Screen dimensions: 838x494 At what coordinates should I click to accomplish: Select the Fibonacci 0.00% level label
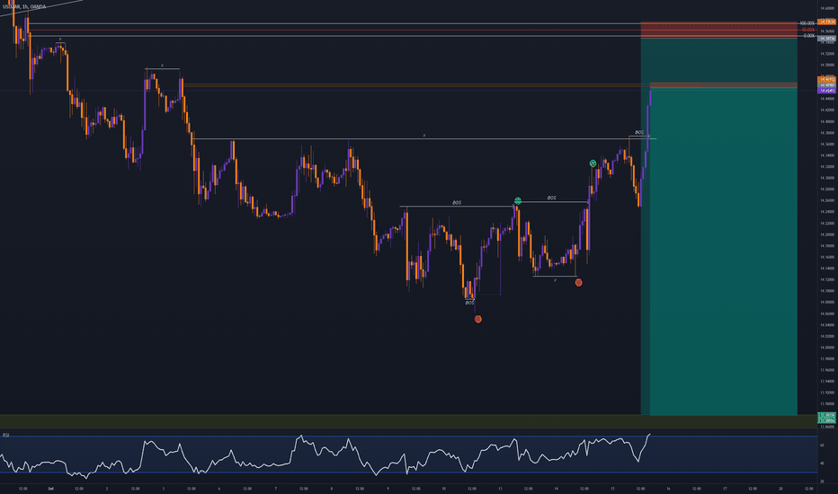[x=809, y=36]
